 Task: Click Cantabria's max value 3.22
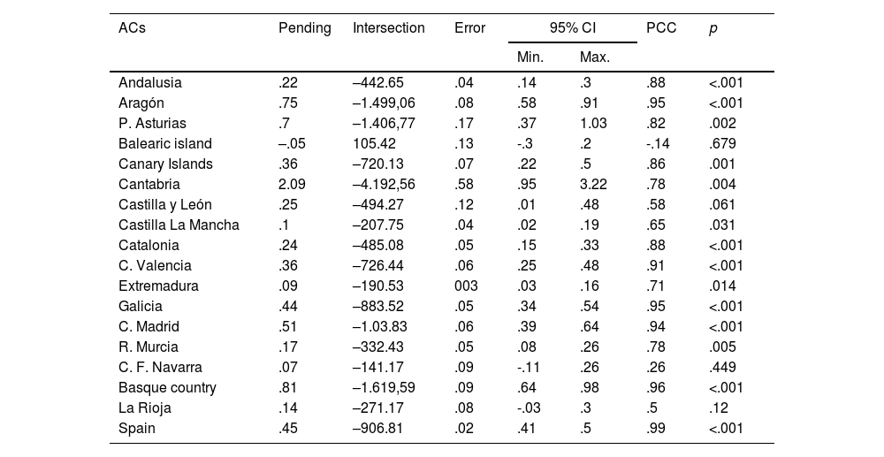(x=594, y=185)
